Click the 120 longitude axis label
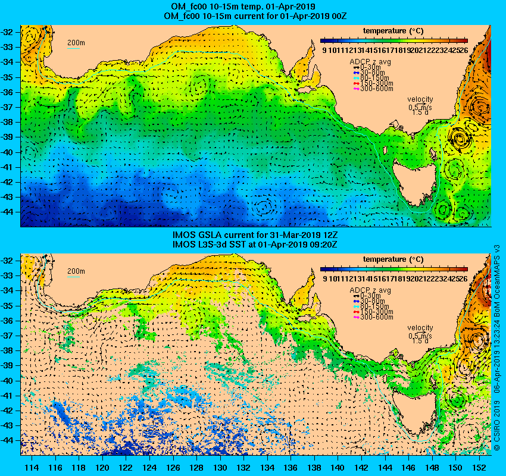Viewport: 506px width, 476px height. 102,468
